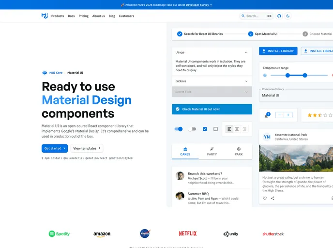Click the outlined INSTALL LIBRARY button
Screen dimensions: 333x248
[317, 51]
